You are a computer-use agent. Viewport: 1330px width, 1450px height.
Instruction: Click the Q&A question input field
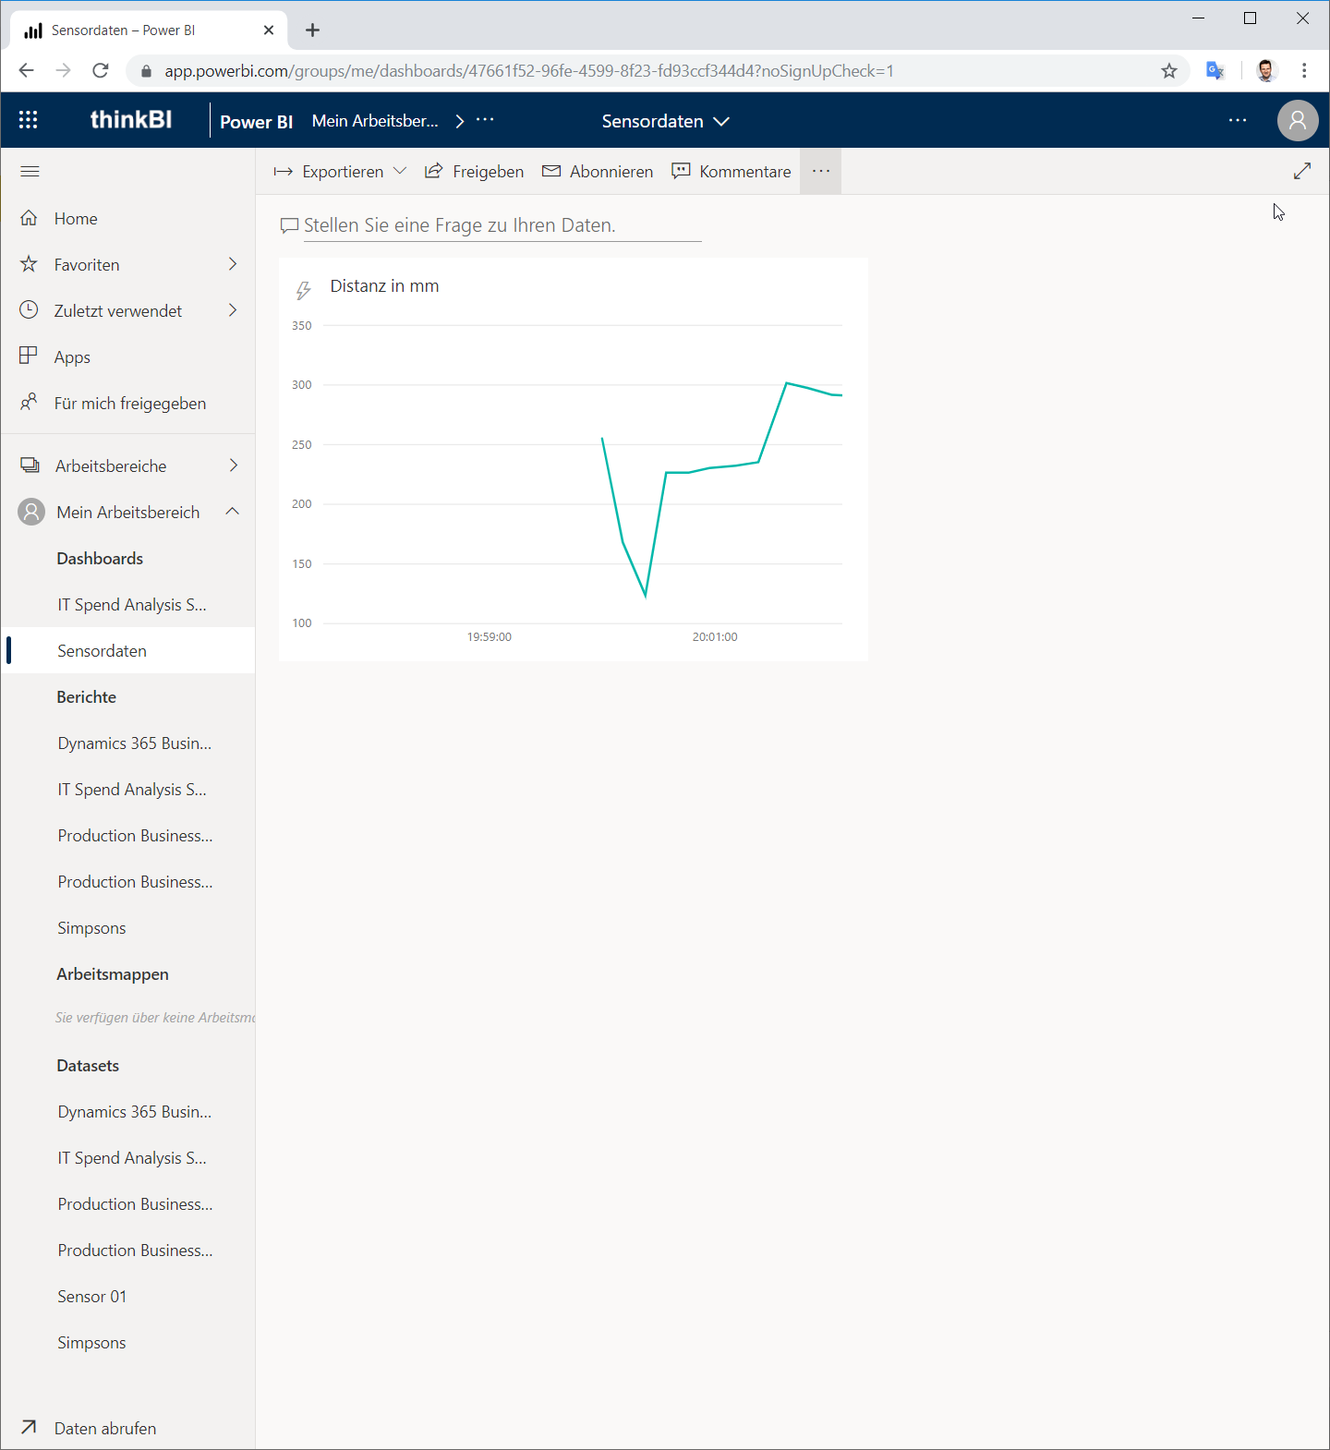(x=502, y=225)
